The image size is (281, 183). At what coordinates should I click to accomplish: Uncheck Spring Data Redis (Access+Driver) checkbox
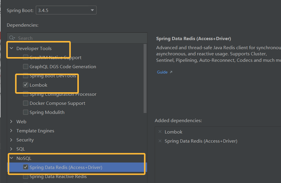tap(25, 167)
